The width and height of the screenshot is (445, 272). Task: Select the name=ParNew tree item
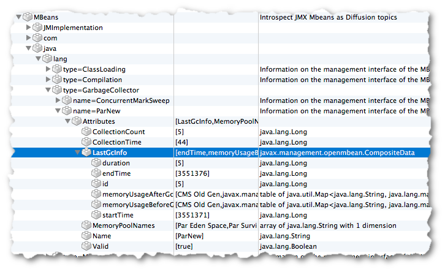click(98, 111)
